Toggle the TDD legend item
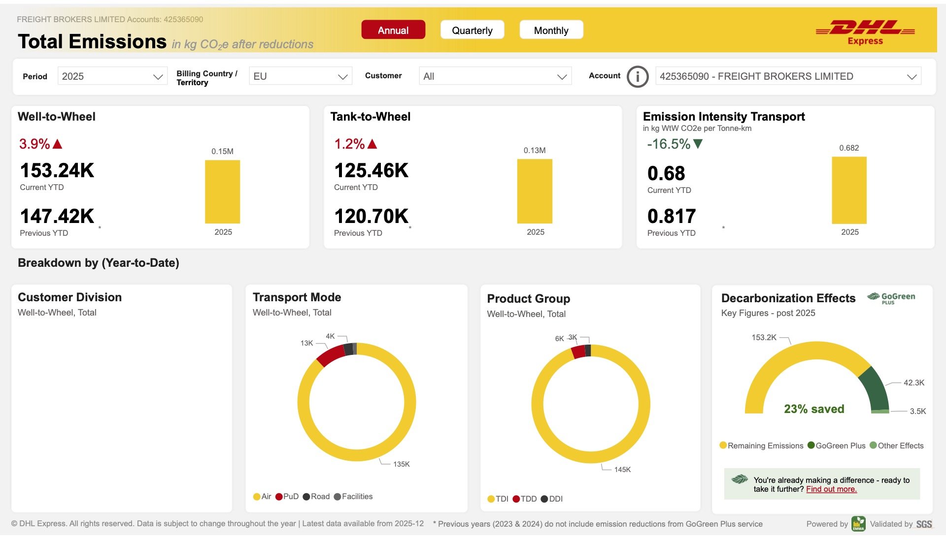 (x=525, y=499)
